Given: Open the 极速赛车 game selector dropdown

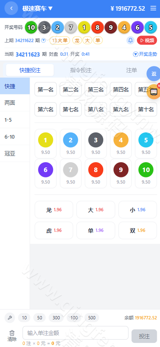Looking at the screenshot, I should tap(37, 8).
